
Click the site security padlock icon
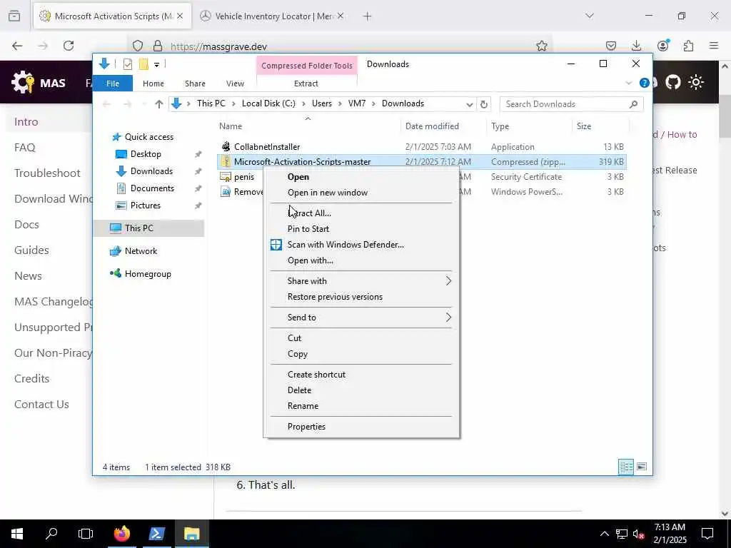point(158,46)
